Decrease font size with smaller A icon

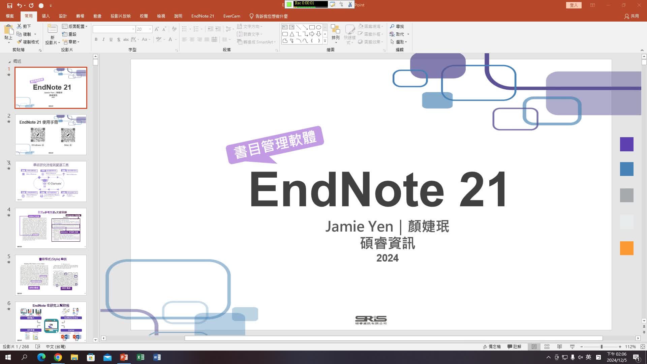click(x=164, y=29)
